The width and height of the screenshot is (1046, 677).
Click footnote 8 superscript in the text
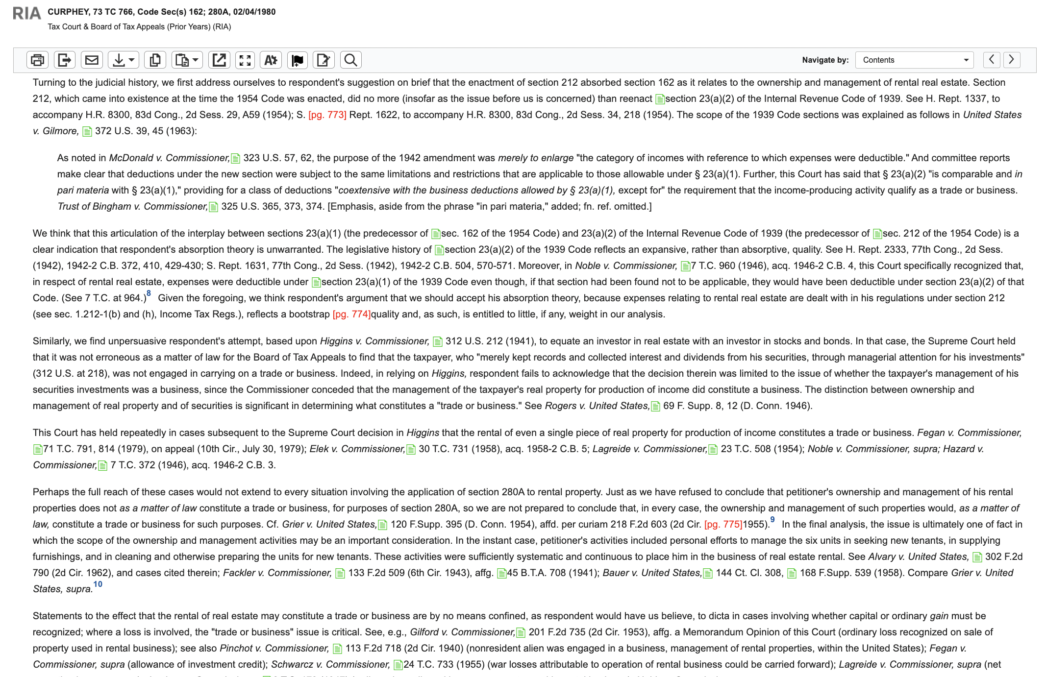(148, 294)
